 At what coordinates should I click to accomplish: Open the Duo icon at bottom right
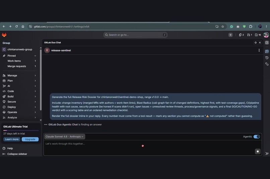[267, 154]
